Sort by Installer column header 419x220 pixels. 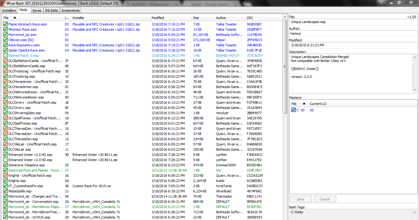(110, 18)
